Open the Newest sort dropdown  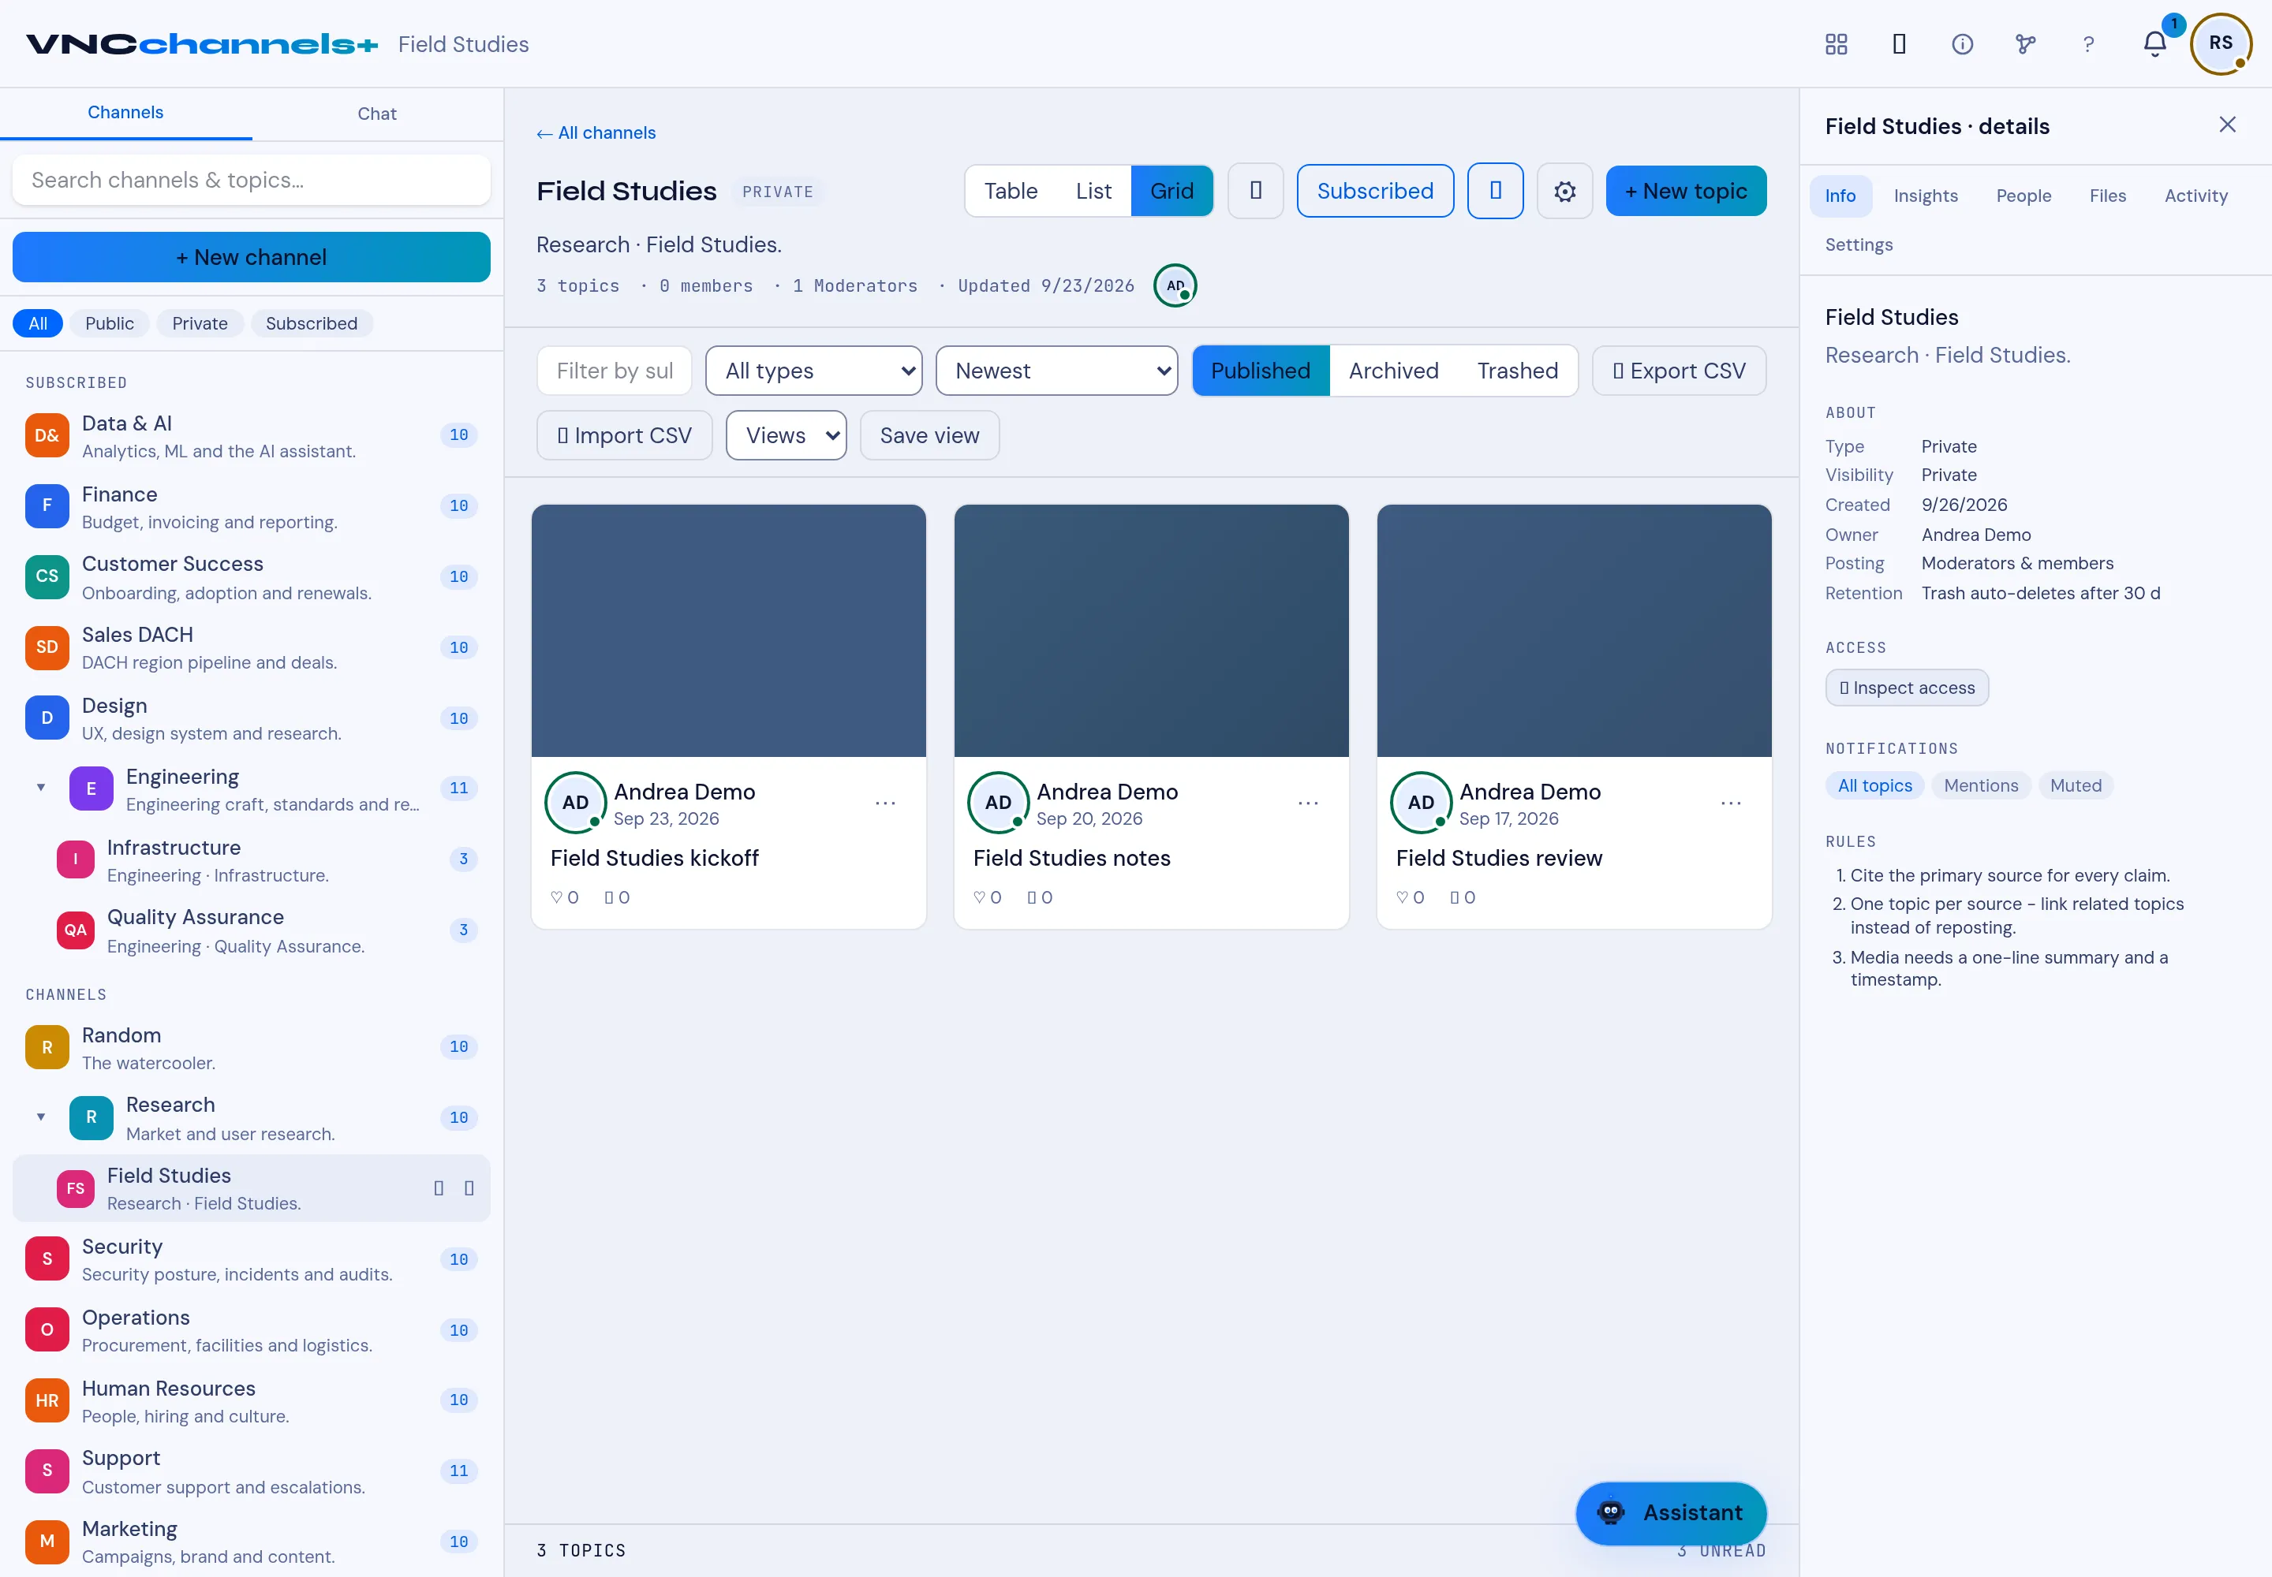[x=1056, y=371]
